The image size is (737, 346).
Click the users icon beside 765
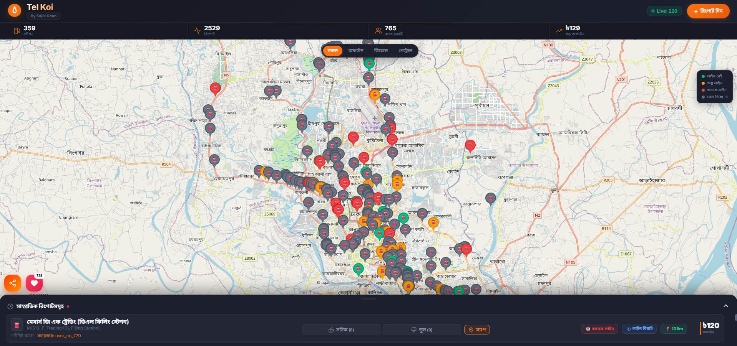point(378,31)
